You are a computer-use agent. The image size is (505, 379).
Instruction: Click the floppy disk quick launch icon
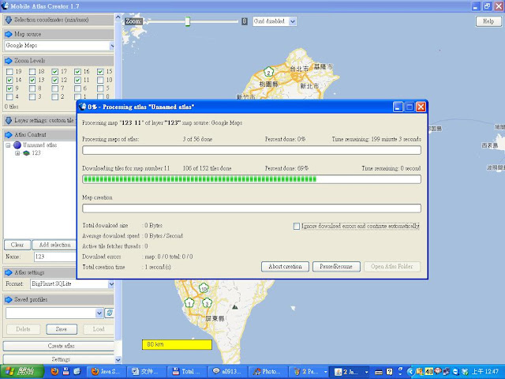pyautogui.click(x=66, y=371)
